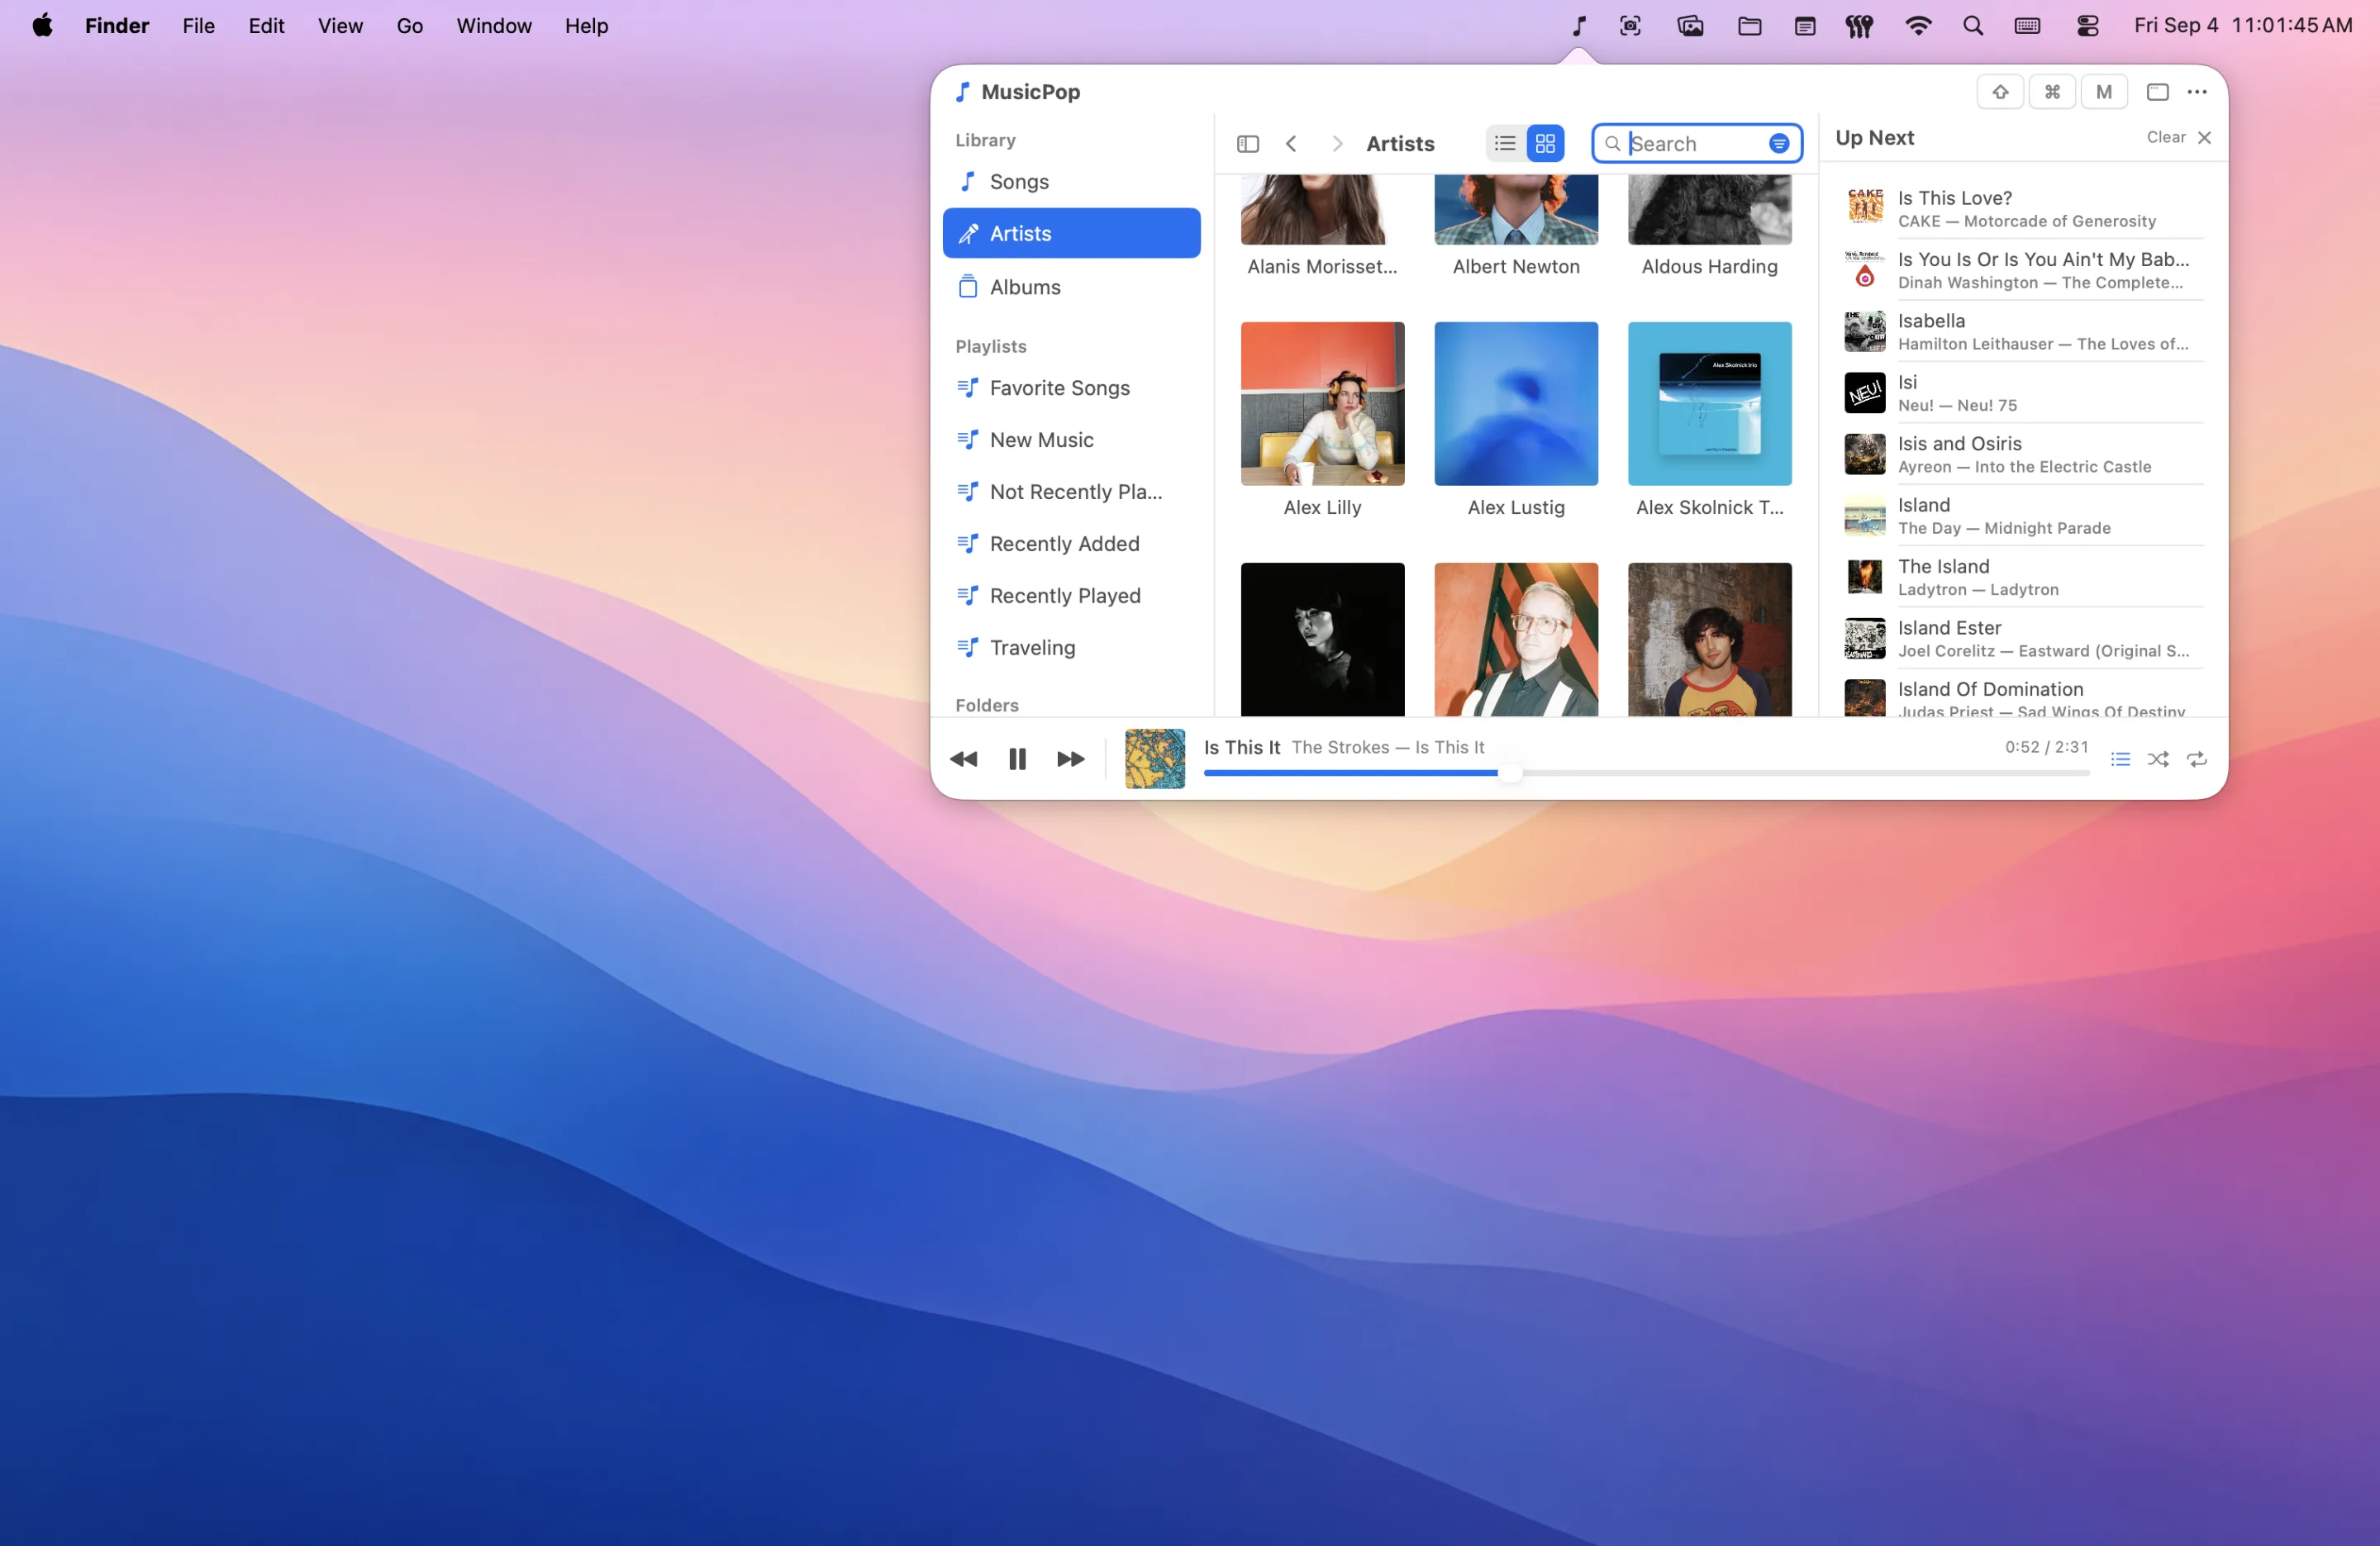Close the Up Next panel
The width and height of the screenshot is (2380, 1546).
point(2205,138)
